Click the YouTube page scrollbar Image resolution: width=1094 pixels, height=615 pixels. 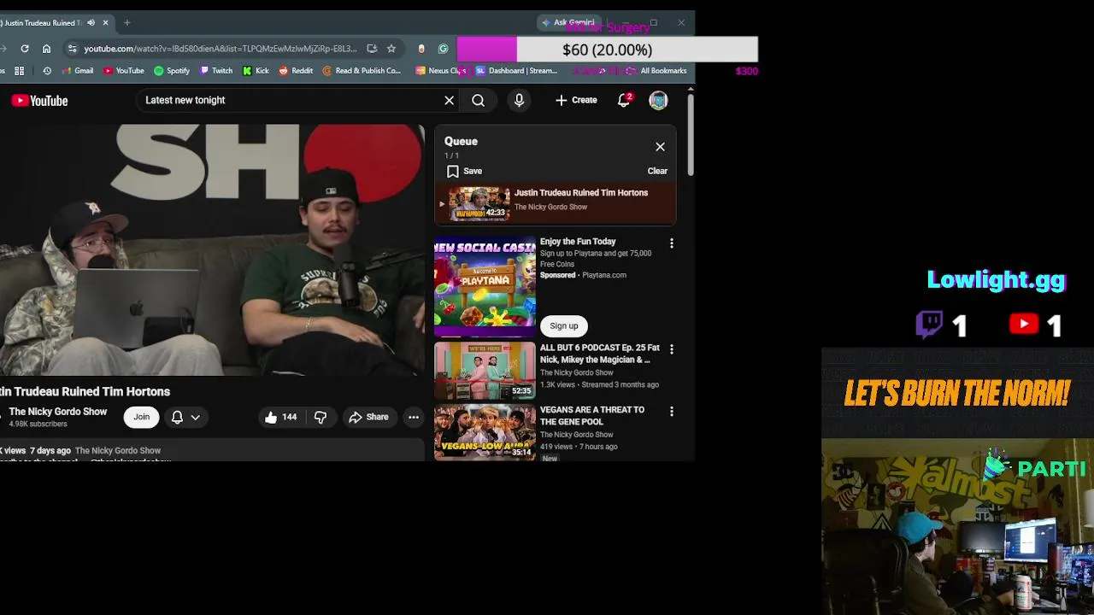(x=690, y=137)
